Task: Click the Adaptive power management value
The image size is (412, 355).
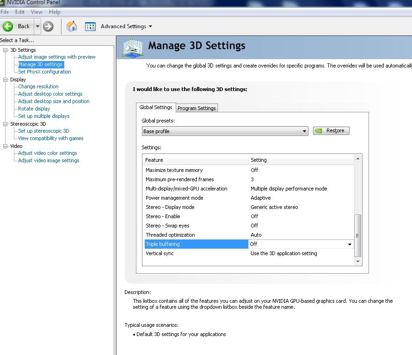Action: pos(261,198)
